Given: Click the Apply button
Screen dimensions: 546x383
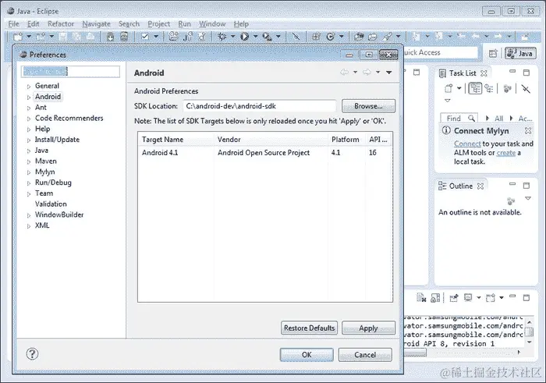Looking at the screenshot, I should tap(368, 328).
